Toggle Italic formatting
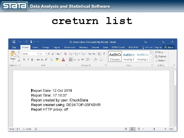 coord(28,60)
